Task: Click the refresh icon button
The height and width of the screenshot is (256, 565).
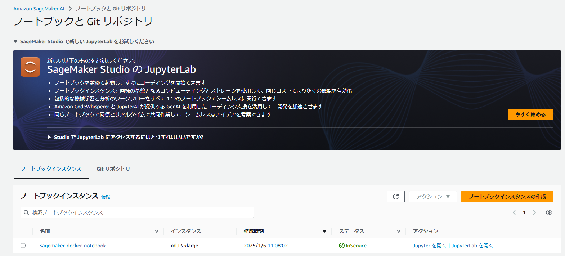Action: tap(396, 197)
